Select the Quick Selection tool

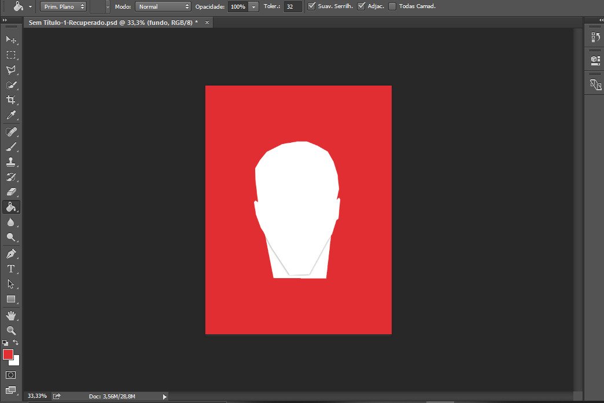pos(11,84)
